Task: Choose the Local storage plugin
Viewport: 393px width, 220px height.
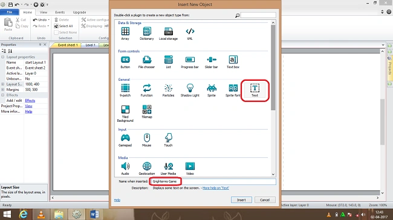Action: [168, 34]
